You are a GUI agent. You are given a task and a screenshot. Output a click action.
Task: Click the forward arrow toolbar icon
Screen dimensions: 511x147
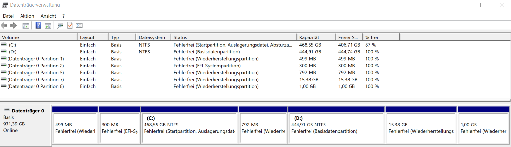[x=13, y=25]
